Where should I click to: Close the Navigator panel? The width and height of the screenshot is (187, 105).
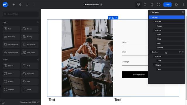183,12
